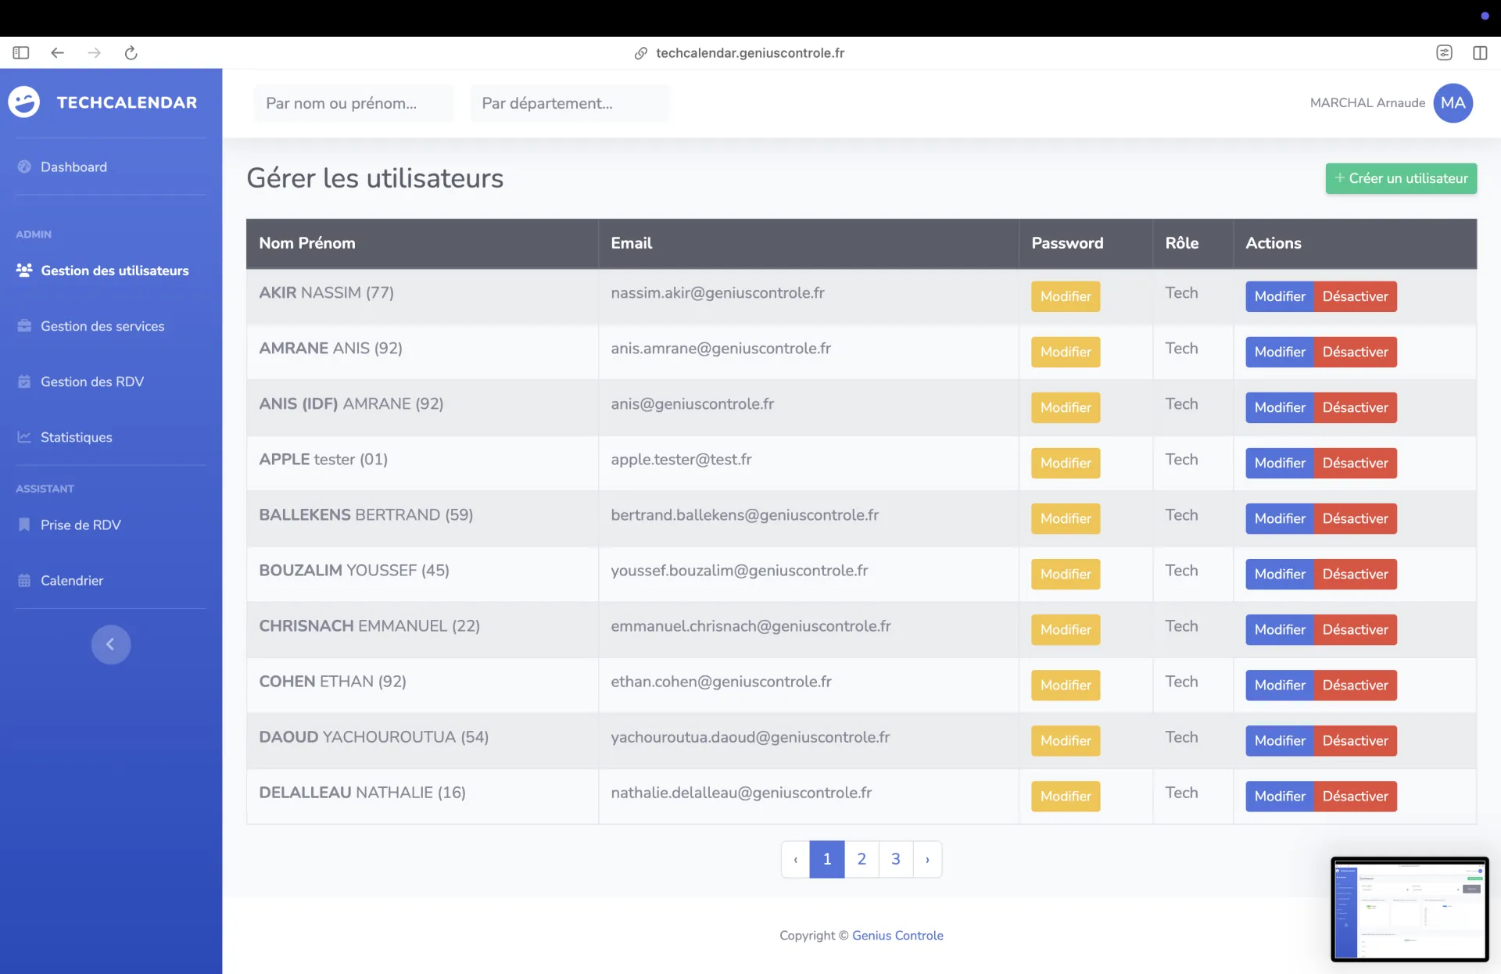Click the email youssef.bouzalim@geniuscontrole.fr

pos(739,570)
